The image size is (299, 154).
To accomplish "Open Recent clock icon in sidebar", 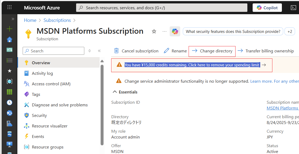I will tap(9, 102).
